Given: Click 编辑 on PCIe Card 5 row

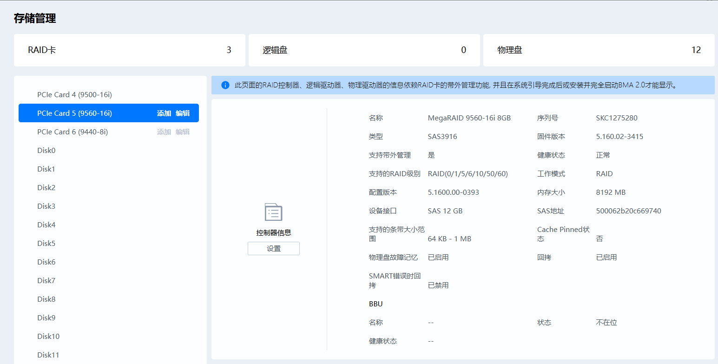Looking at the screenshot, I should pyautogui.click(x=183, y=113).
